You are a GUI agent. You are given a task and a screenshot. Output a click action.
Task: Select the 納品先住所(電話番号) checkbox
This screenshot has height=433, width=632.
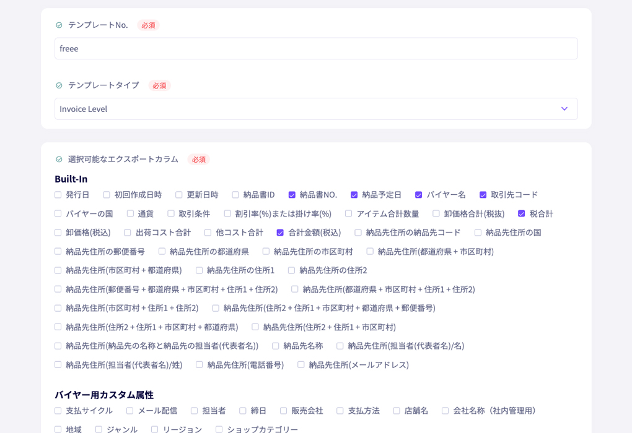coord(199,365)
